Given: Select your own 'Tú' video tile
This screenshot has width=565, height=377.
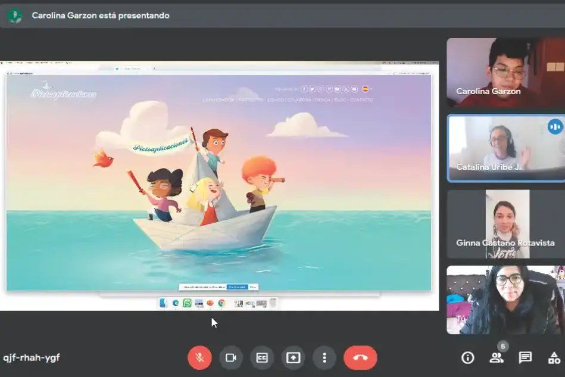Looking at the screenshot, I should pos(506,300).
